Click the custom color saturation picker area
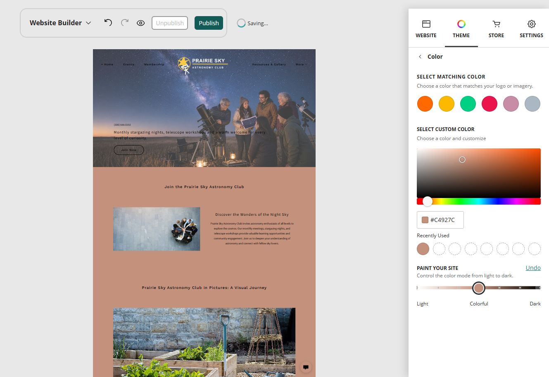The height and width of the screenshot is (377, 549). [479, 173]
